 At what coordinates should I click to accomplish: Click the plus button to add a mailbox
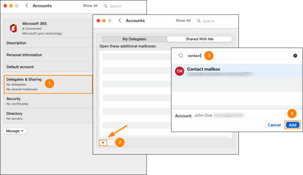coord(103,143)
